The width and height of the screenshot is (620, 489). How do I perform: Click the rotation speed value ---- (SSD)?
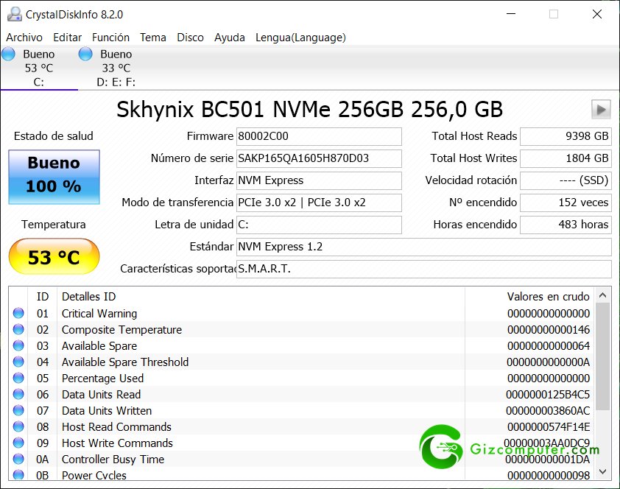[x=566, y=180]
